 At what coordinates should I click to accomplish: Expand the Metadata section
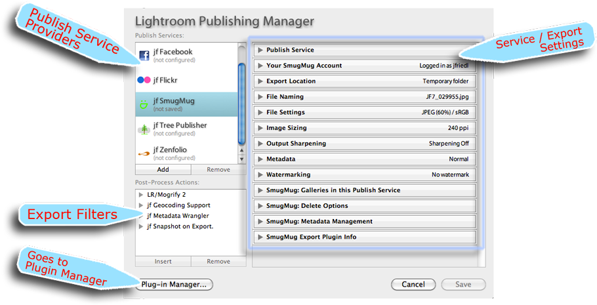click(260, 159)
